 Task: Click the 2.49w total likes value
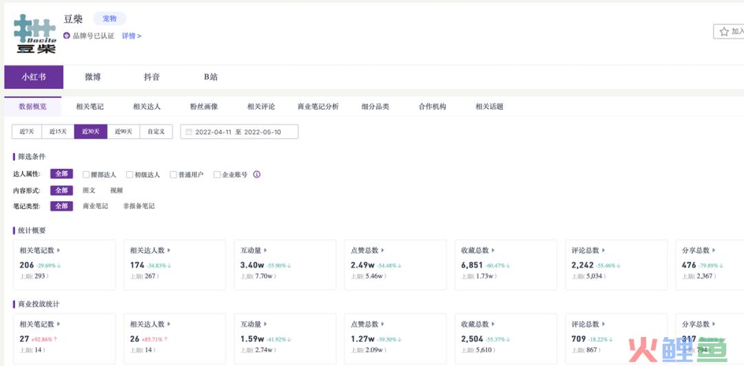362,265
